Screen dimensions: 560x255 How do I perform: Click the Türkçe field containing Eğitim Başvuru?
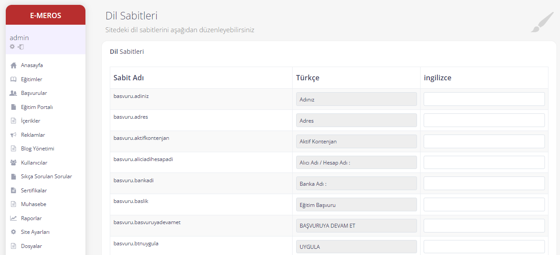click(356, 205)
